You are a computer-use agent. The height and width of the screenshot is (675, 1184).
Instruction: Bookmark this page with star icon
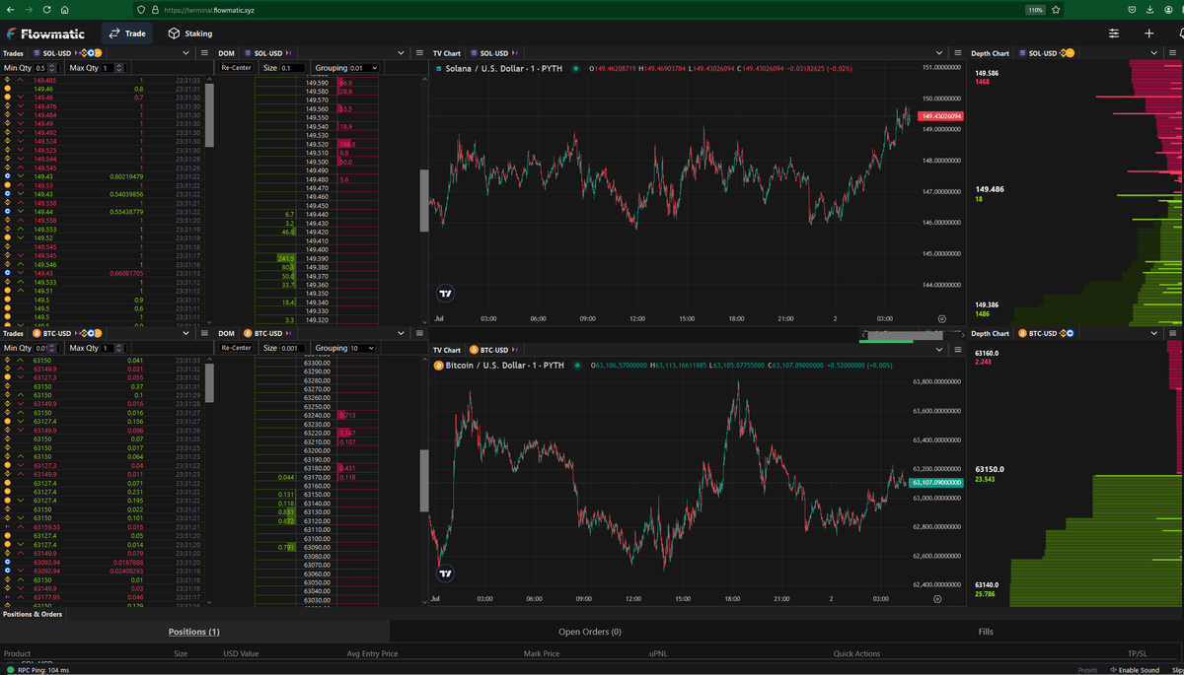pos(1057,9)
